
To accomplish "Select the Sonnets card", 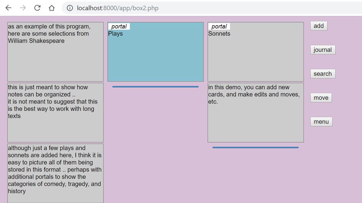I will point(256,57).
